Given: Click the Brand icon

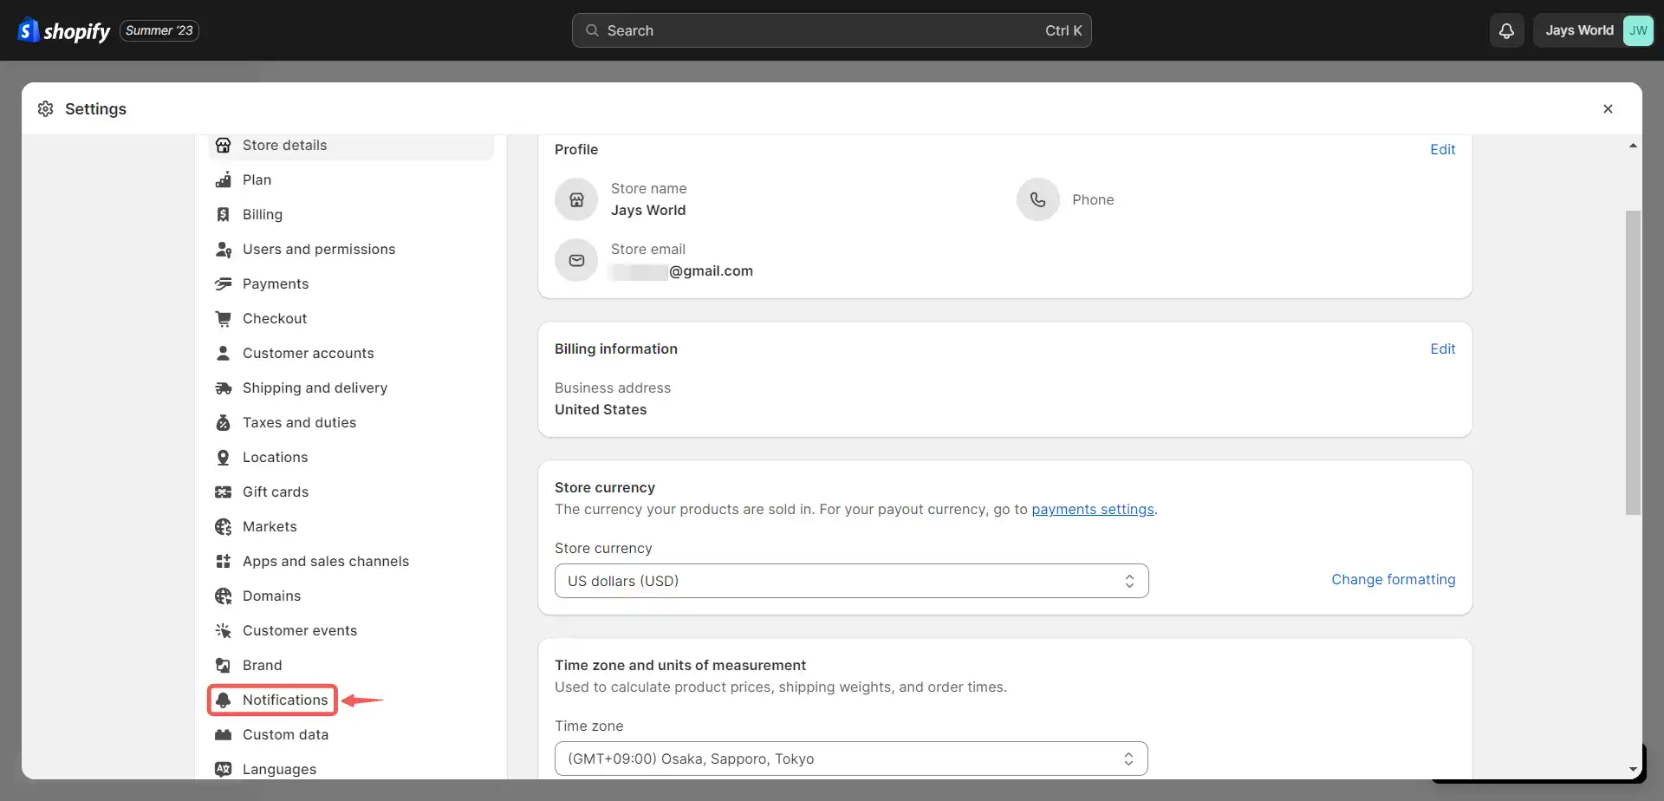Looking at the screenshot, I should pyautogui.click(x=224, y=665).
